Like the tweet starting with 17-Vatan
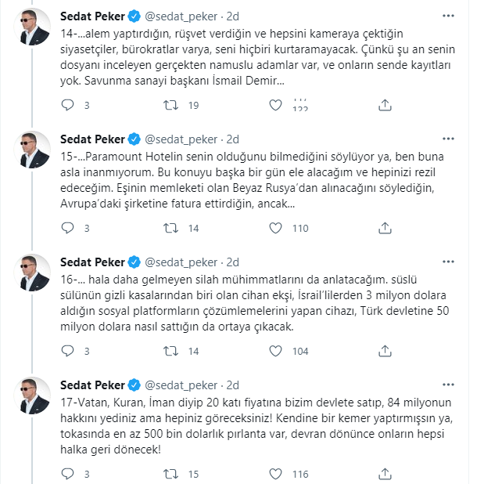 [274, 474]
